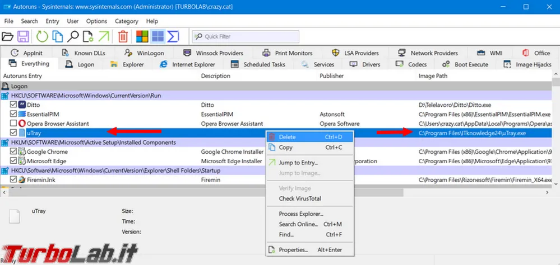Switch to the LSA Providers tab
The width and height of the screenshot is (560, 265).
[355, 53]
